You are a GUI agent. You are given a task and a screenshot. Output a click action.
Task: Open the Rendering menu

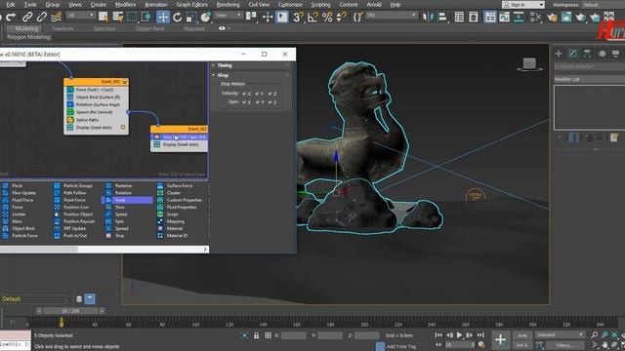pyautogui.click(x=228, y=4)
